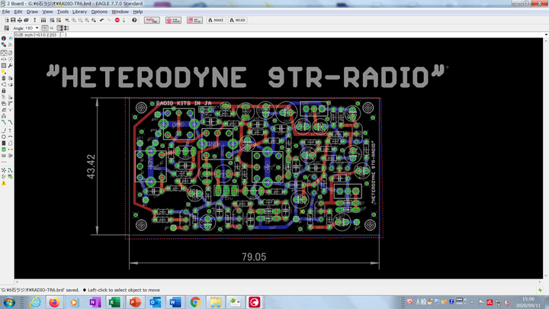Select the Group tool
Image resolution: width=549 pixels, height=309 pixels.
[x=4, y=65]
